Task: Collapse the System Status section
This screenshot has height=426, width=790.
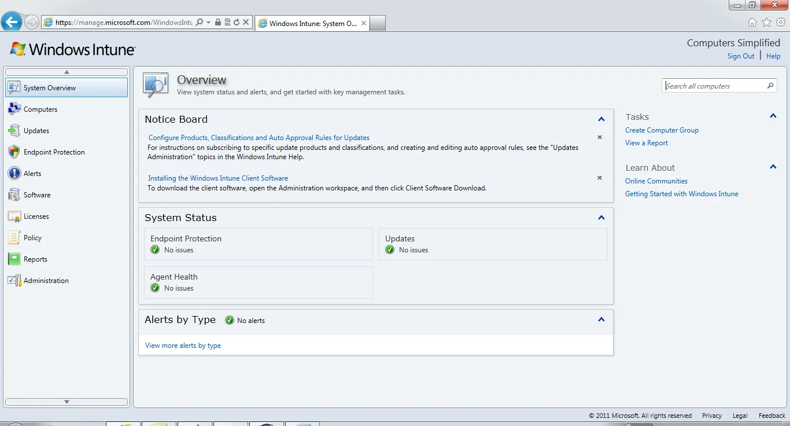Action: tap(601, 218)
